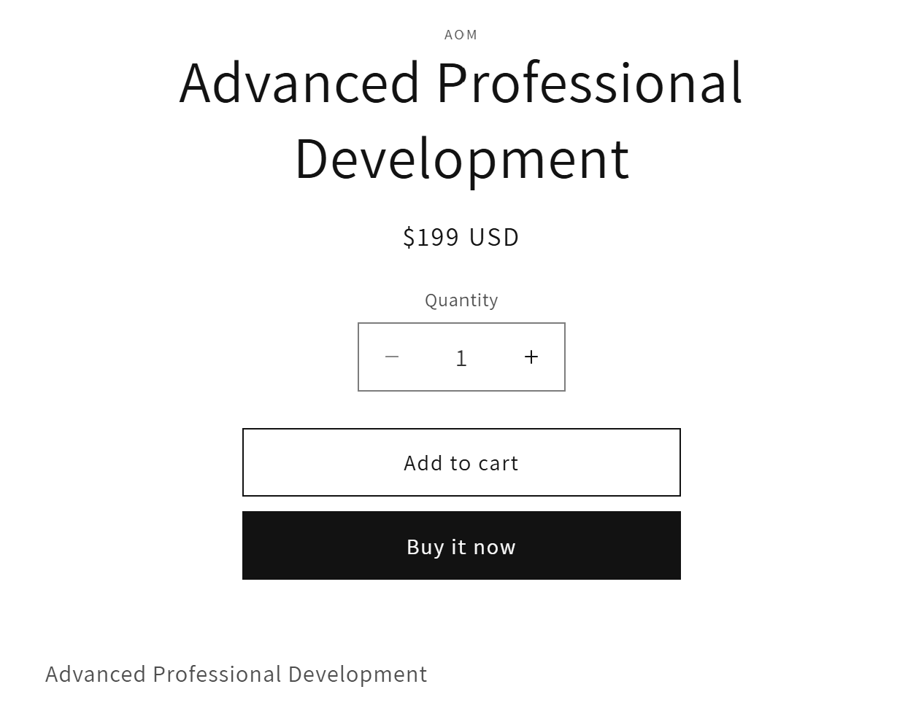Viewport: 924px width, 719px height.
Task: Click the quantity number input field
Action: point(461,357)
